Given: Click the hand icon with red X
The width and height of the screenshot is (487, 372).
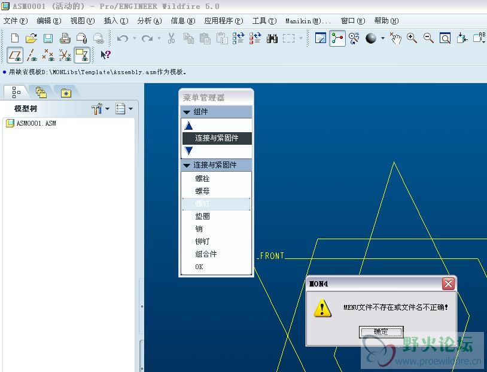Looking at the screenshot, I should click(x=395, y=38).
